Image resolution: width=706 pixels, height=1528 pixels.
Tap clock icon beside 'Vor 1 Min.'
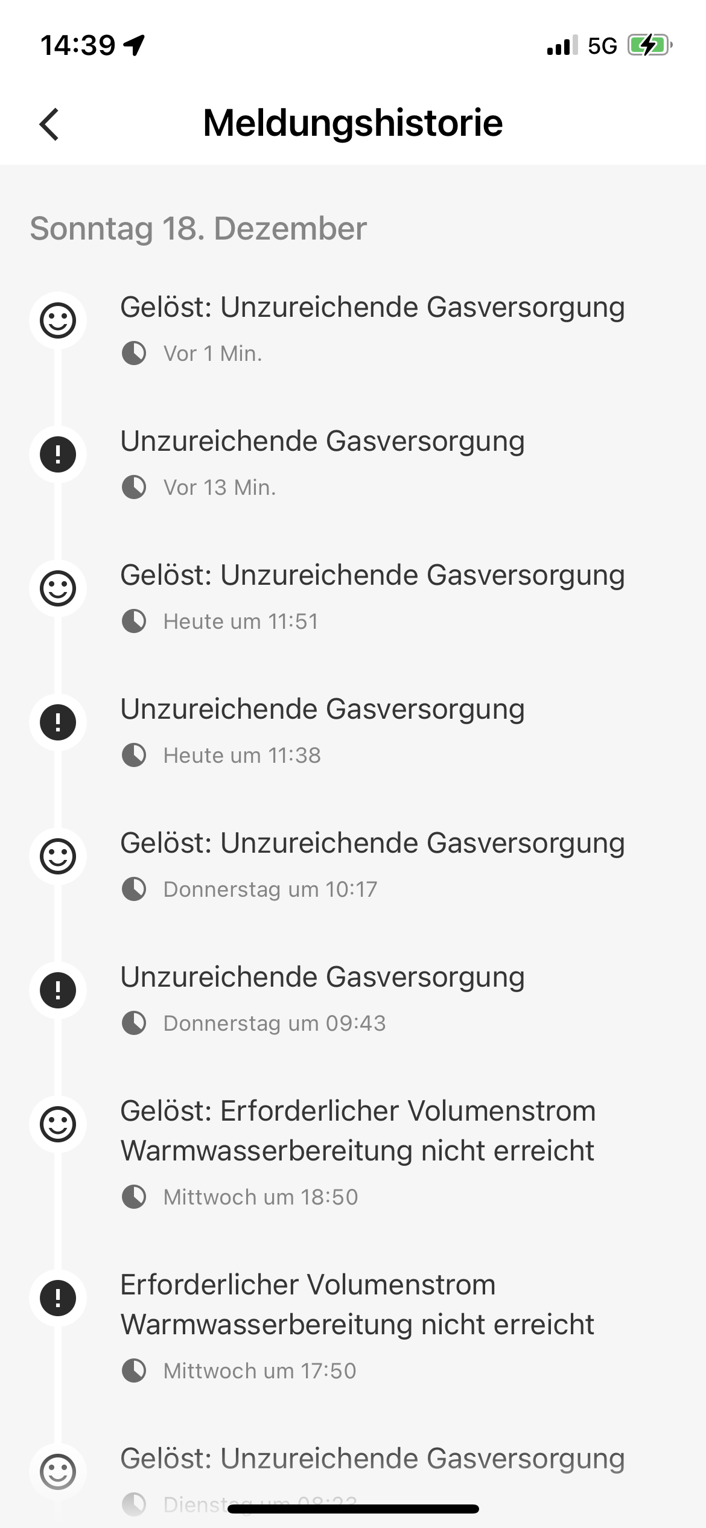click(x=134, y=353)
